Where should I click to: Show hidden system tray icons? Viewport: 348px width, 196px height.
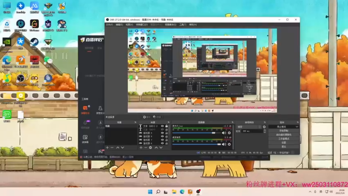pyautogui.click(x=310, y=192)
